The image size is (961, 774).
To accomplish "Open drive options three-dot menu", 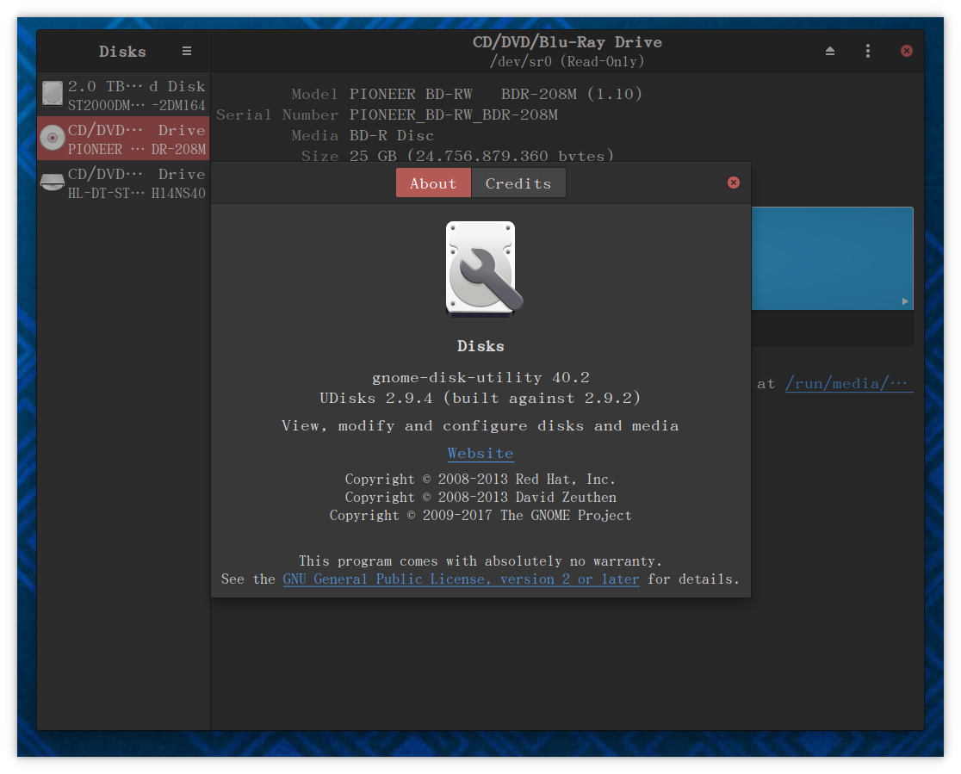I will pyautogui.click(x=868, y=51).
